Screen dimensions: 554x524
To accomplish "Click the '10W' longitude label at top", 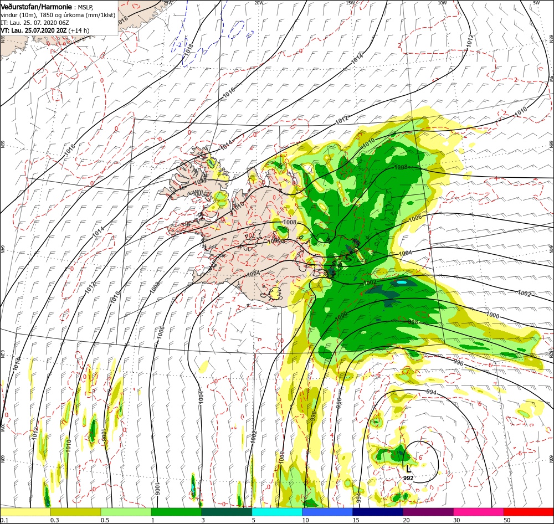I will 442,3.
